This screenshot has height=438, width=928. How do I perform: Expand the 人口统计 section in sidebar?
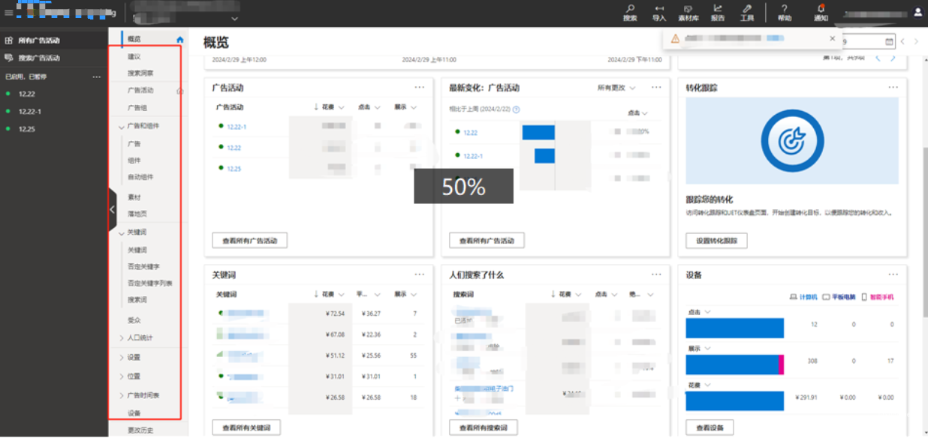(122, 338)
